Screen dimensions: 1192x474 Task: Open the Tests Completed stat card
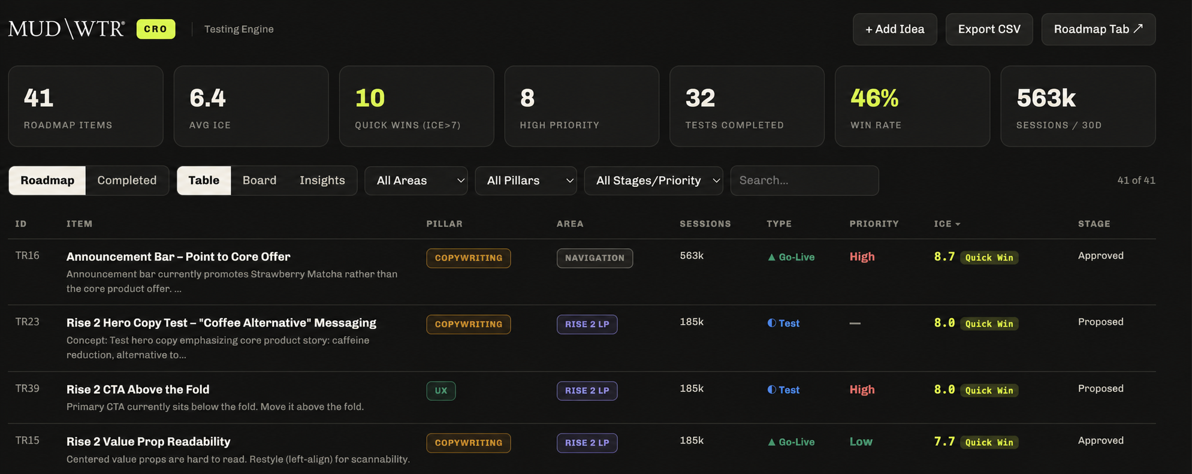(747, 106)
